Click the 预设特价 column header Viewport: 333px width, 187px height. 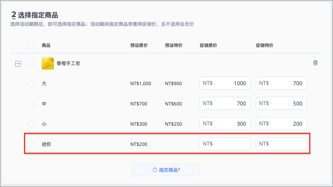[x=174, y=45]
